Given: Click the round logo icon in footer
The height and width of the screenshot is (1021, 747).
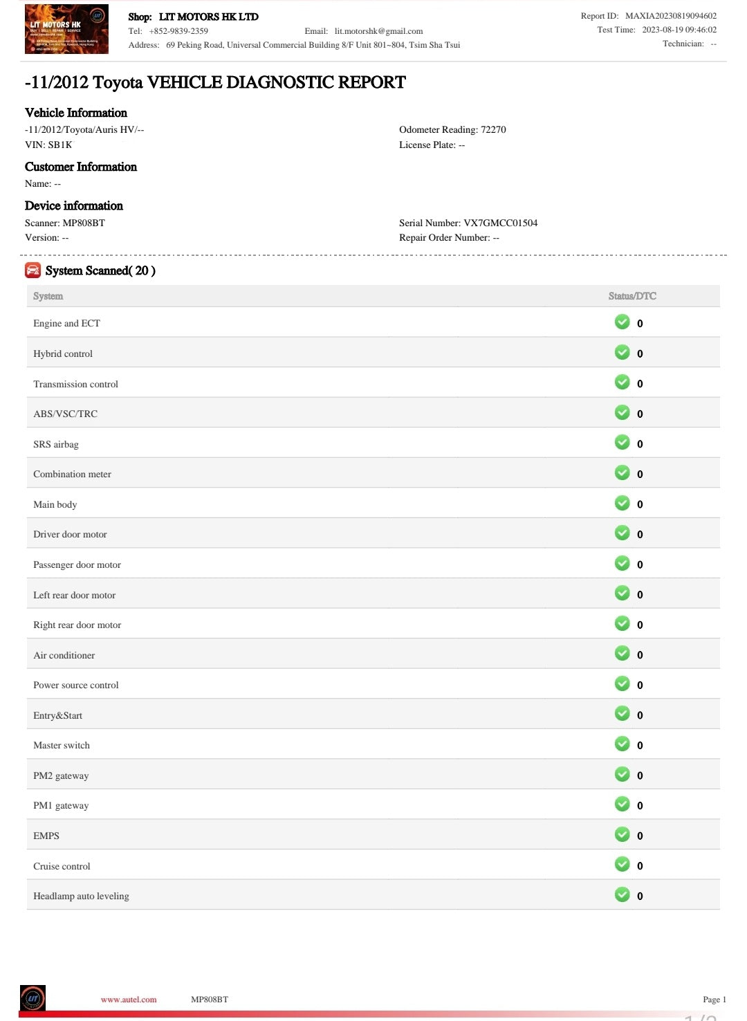Looking at the screenshot, I should 33,998.
